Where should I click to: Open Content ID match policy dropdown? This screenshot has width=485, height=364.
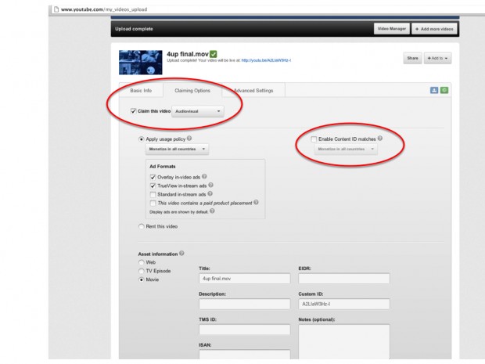[346, 150]
